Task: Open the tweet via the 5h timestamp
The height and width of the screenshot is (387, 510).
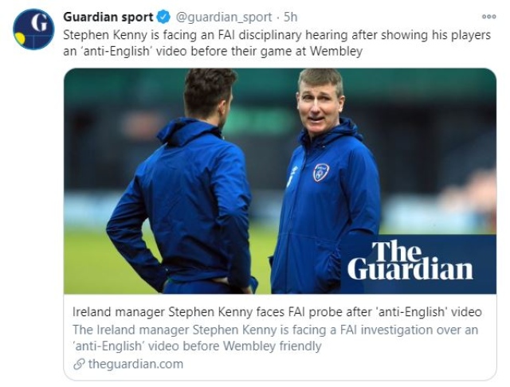Action: [292, 17]
